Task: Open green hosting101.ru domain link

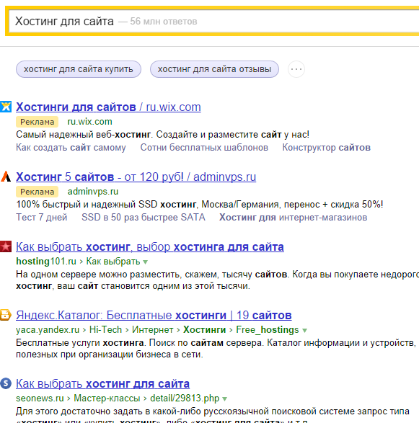Action: (x=46, y=262)
